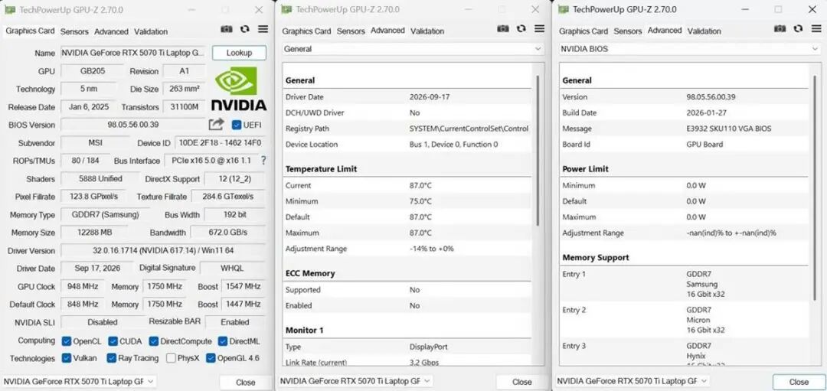Click the Lookup button
The width and height of the screenshot is (827, 391).
point(239,53)
